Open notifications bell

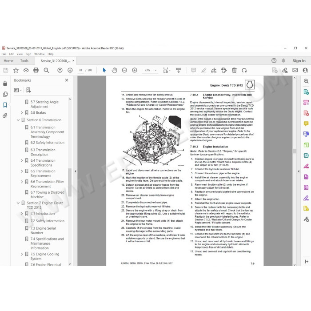(283, 61)
